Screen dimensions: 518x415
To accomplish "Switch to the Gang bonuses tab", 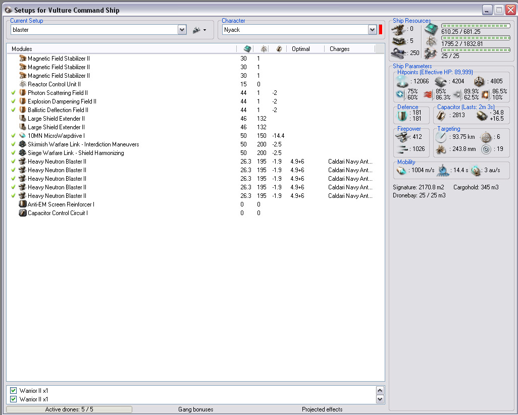I will pos(195,409).
